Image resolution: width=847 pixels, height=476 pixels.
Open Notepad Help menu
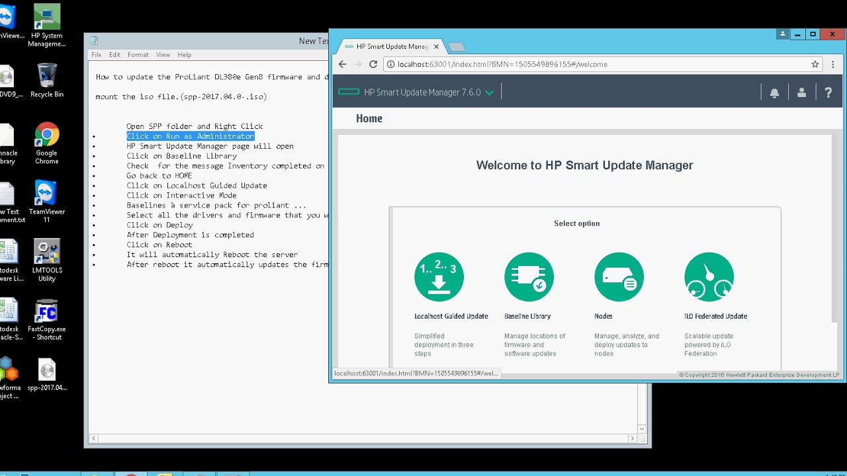[x=185, y=55]
